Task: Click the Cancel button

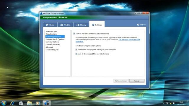Action: (x=137, y=81)
